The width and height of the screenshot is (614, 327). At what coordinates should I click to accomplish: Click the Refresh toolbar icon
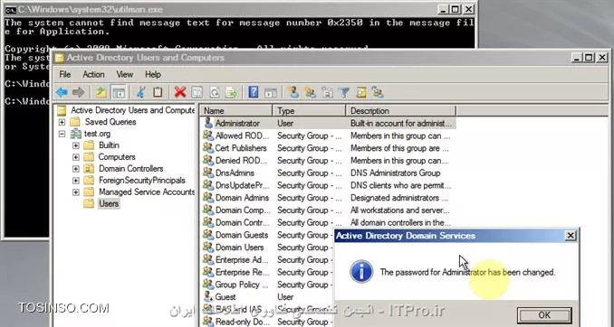215,93
